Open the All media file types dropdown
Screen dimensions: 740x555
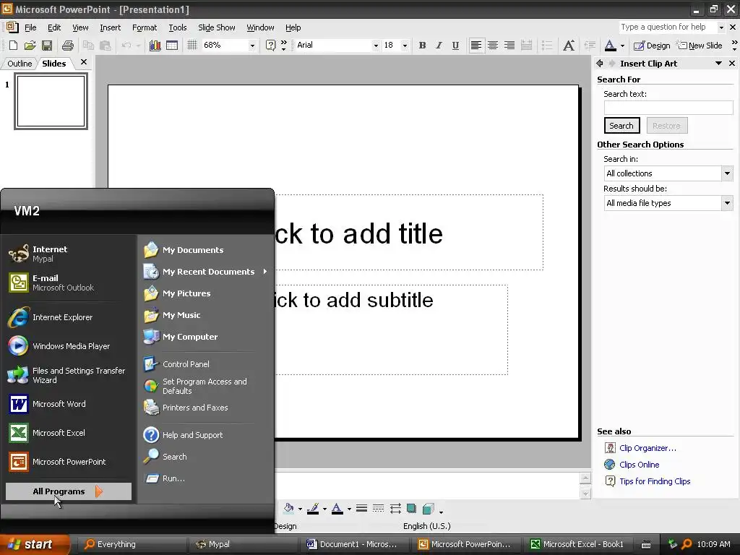(x=727, y=203)
